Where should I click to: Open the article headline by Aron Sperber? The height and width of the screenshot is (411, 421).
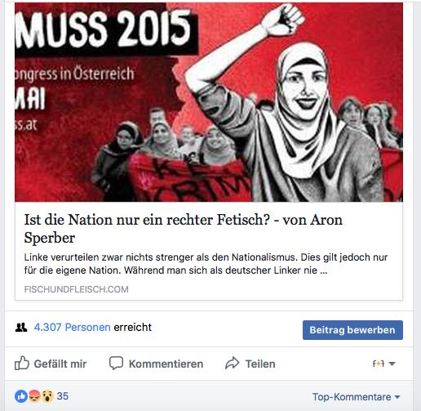click(x=183, y=228)
